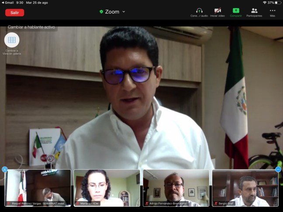Toggle Iniciar video camera icon
The width and height of the screenshot is (283, 212).
pyautogui.click(x=217, y=11)
